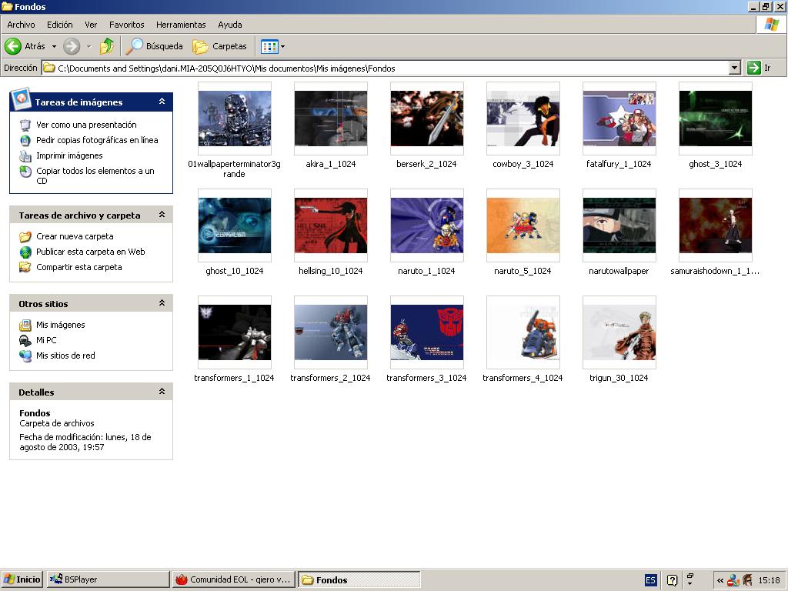
Task: Toggle the Carpetas folder pane
Action: 220,46
